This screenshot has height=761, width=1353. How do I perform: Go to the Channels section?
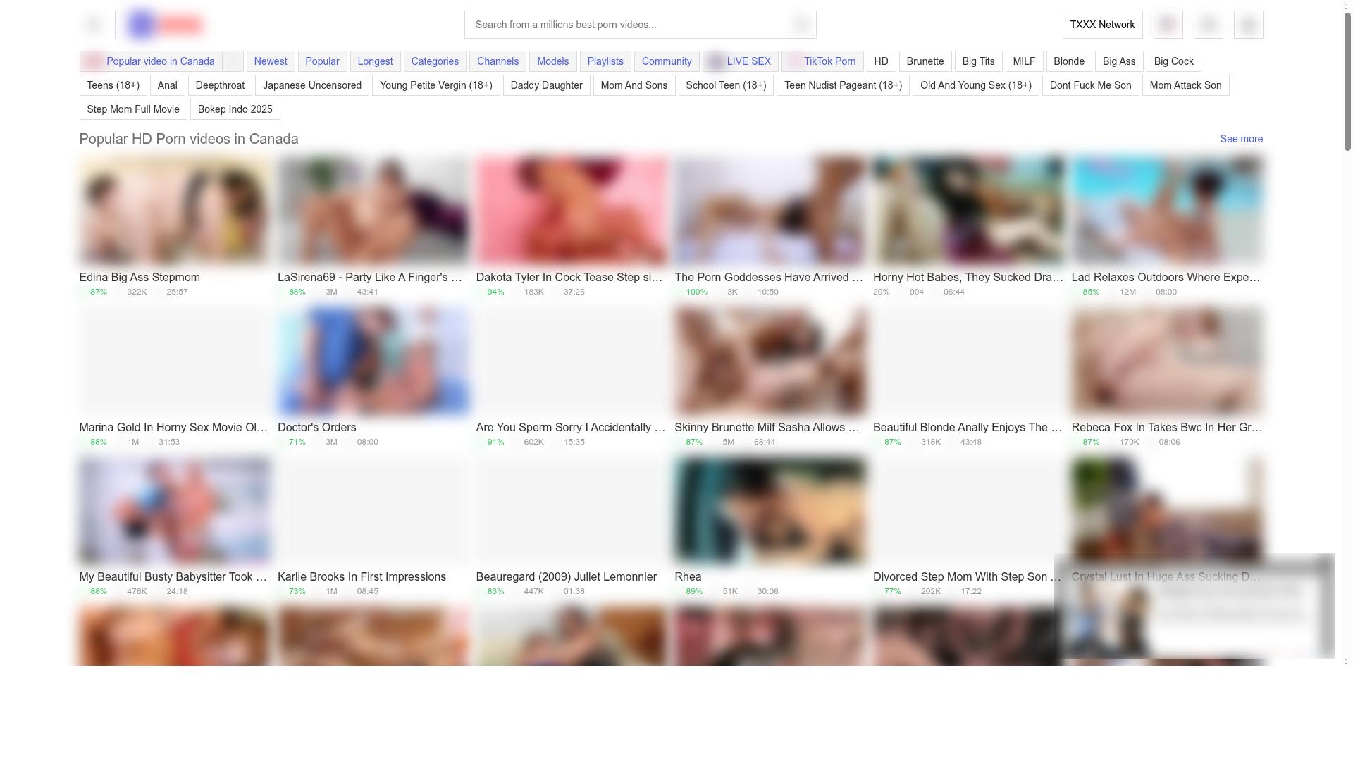coord(498,61)
